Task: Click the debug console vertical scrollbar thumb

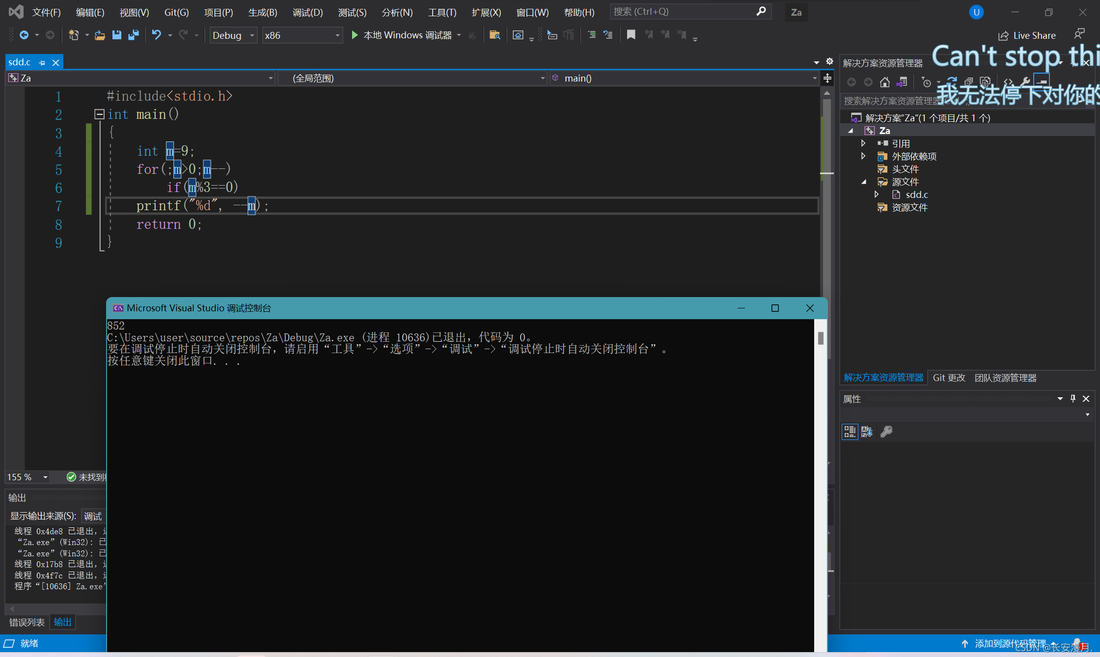Action: tap(821, 338)
